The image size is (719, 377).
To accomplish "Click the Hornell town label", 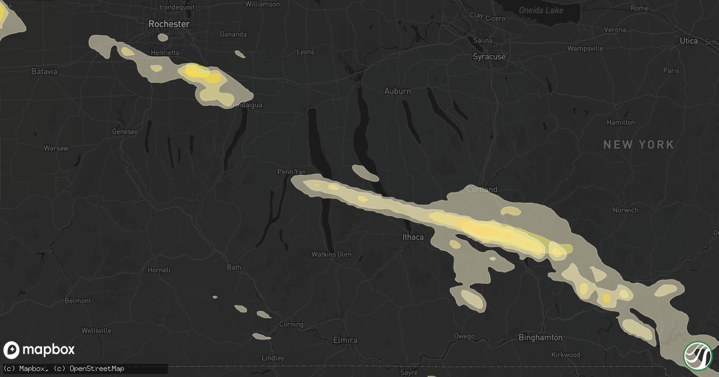I will tap(159, 270).
